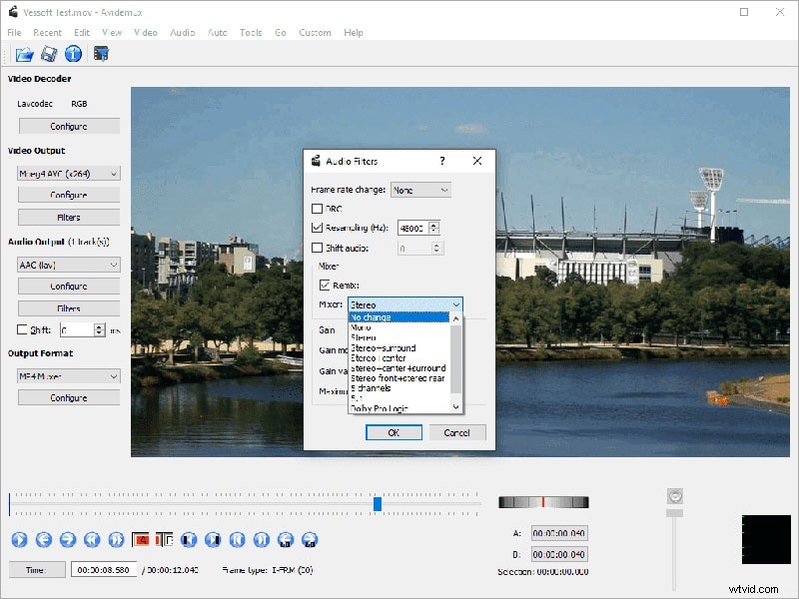
Task: Click the red A marker-set icon
Action: (x=143, y=540)
